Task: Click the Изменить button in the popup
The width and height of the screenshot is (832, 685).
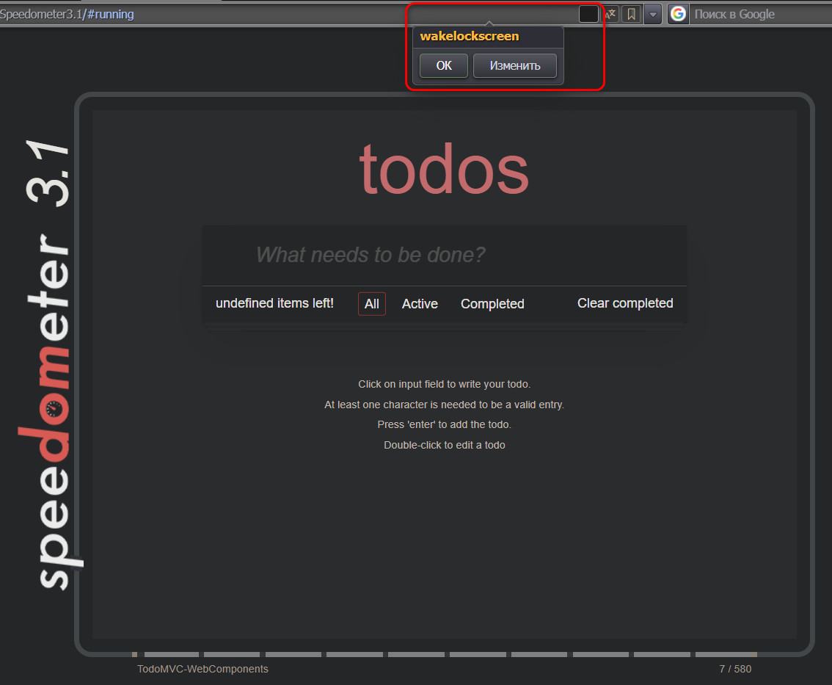Action: coord(515,66)
